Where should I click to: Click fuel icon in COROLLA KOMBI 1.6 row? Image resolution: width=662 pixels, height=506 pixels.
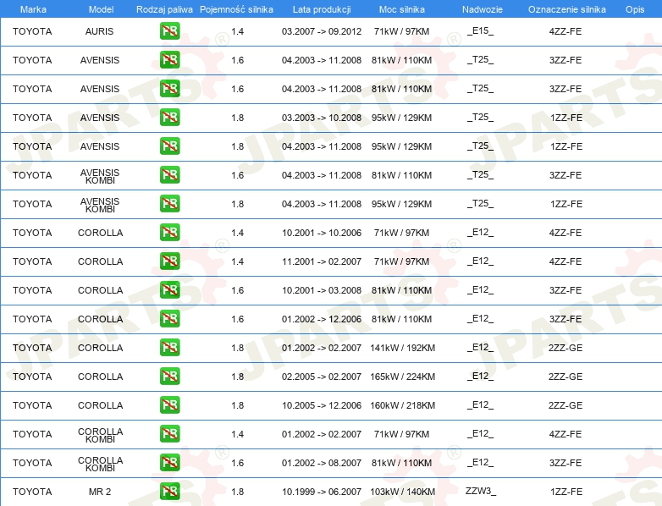coord(169,463)
